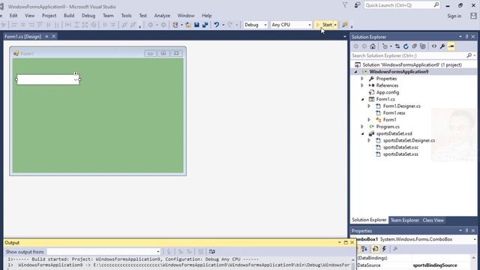Refresh the Solution Explorer view

point(406,46)
